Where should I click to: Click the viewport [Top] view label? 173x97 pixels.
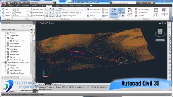[41, 23]
